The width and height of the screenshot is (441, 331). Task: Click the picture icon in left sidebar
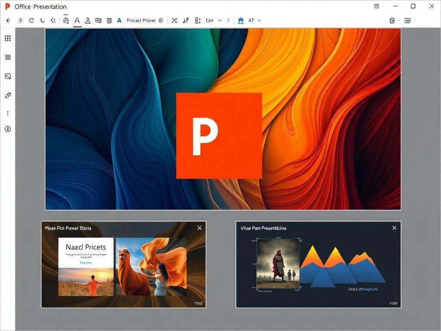tap(8, 76)
